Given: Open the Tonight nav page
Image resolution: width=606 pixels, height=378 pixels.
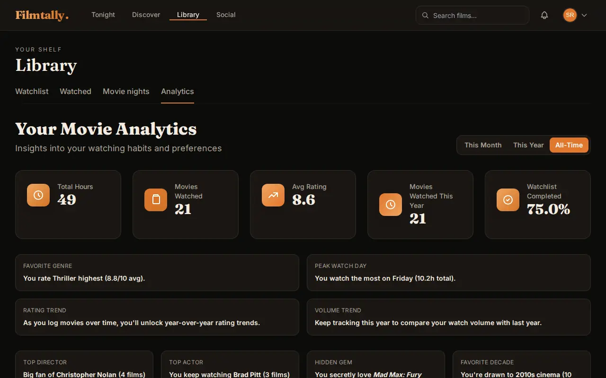Looking at the screenshot, I should (103, 15).
